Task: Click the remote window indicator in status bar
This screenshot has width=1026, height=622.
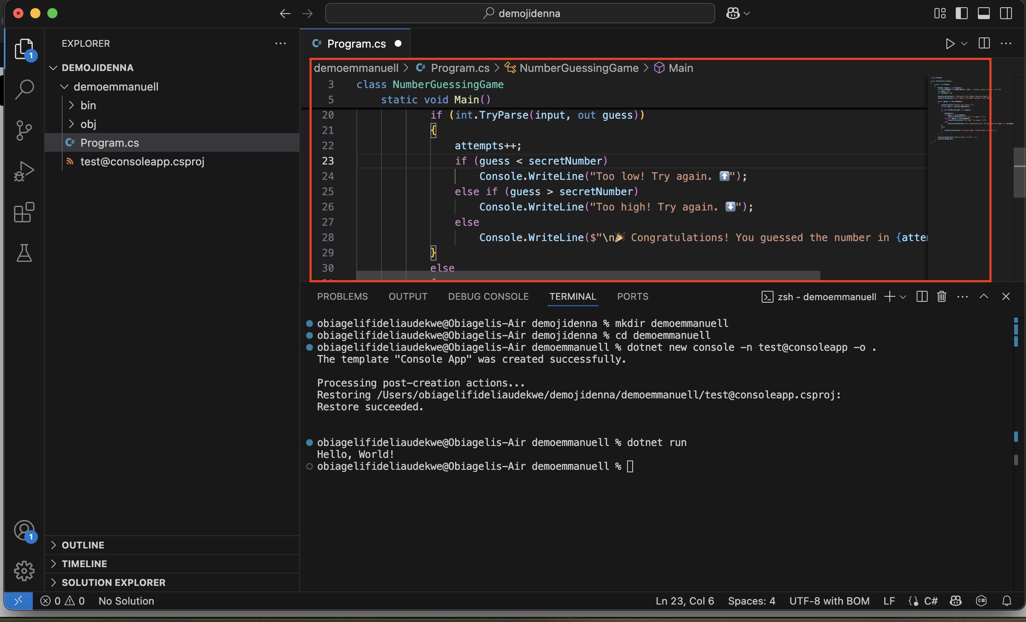Action: (18, 601)
